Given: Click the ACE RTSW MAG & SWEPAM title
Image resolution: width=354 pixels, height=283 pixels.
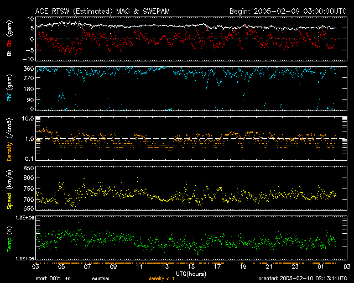Looking at the screenshot, I should point(106,11).
